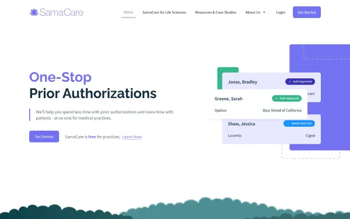The image size is (350, 219).
Task: Click the Needs More Info badge
Action: pyautogui.click(x=299, y=123)
